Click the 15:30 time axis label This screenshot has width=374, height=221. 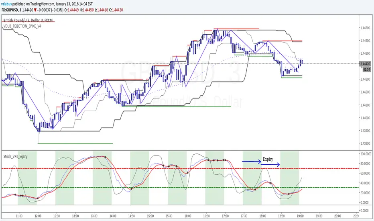(x=169, y=216)
